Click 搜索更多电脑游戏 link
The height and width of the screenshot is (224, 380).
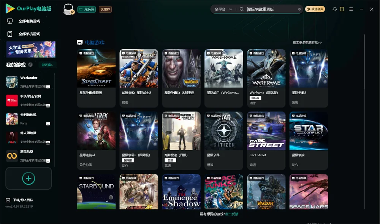coord(307,42)
